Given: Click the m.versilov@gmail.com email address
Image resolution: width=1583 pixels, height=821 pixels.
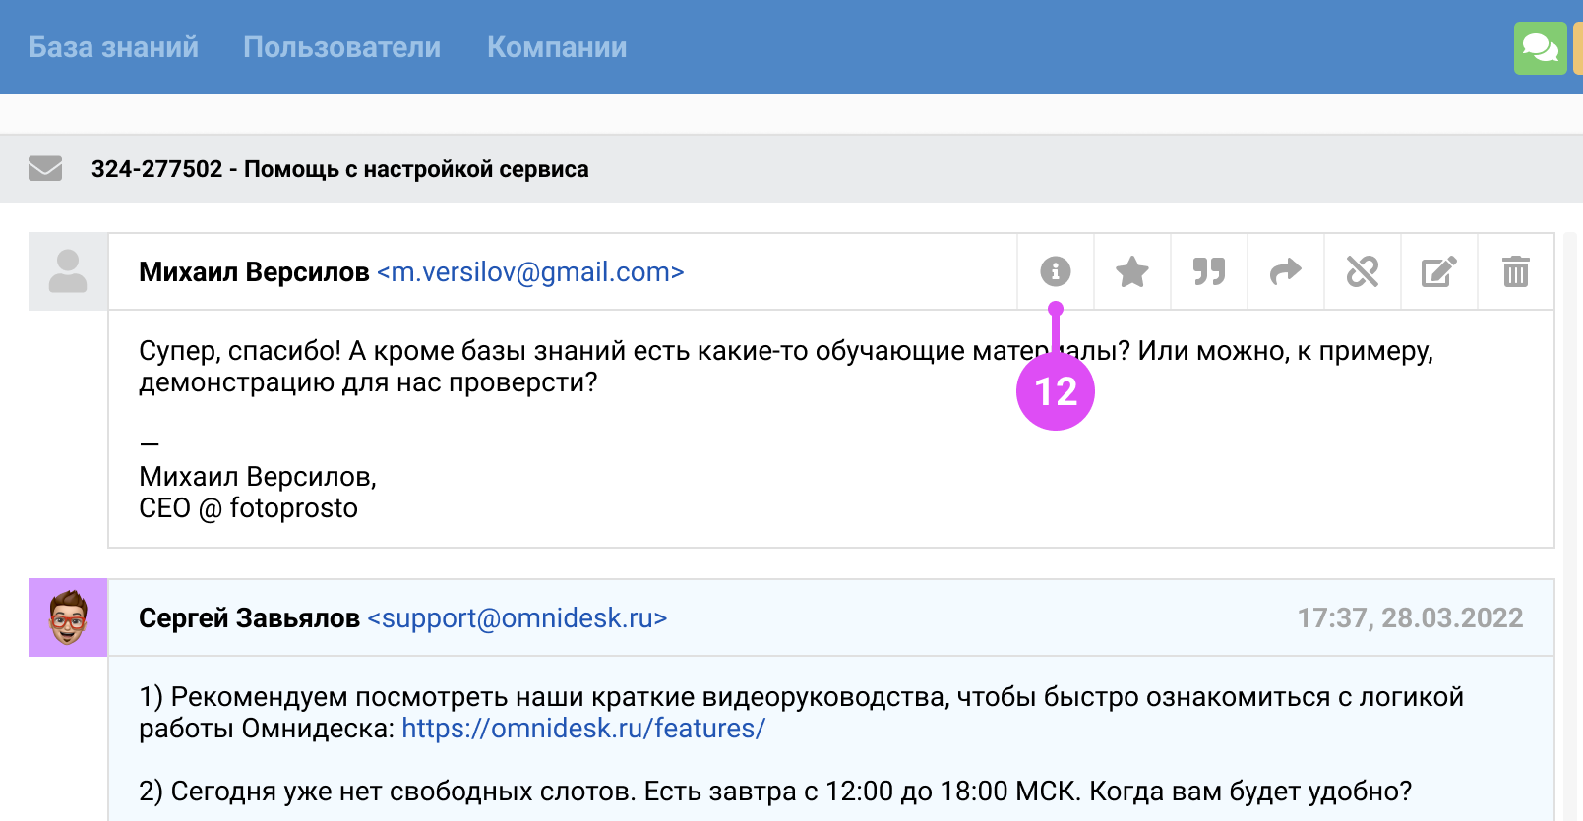Looking at the screenshot, I should (x=530, y=272).
